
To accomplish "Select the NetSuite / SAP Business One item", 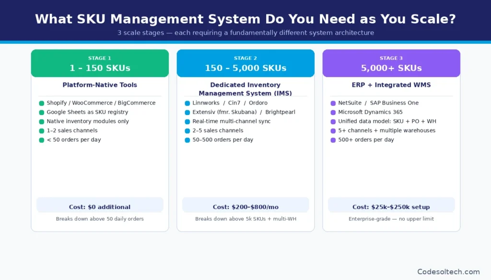I will 378,103.
